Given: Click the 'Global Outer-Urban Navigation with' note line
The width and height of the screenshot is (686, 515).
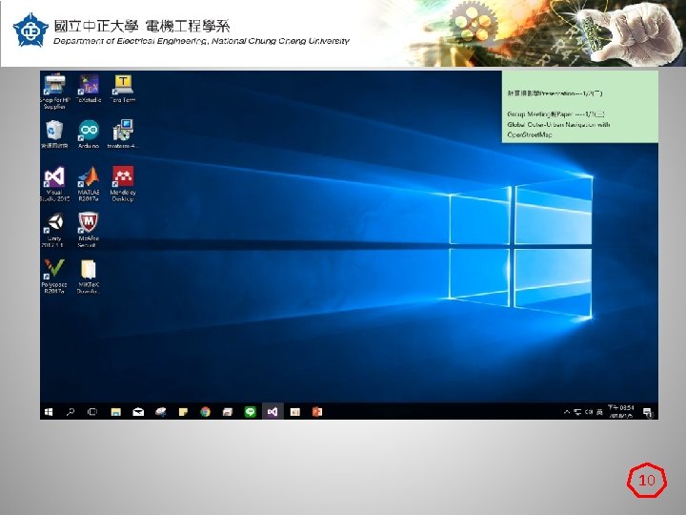Looking at the screenshot, I should coord(558,124).
